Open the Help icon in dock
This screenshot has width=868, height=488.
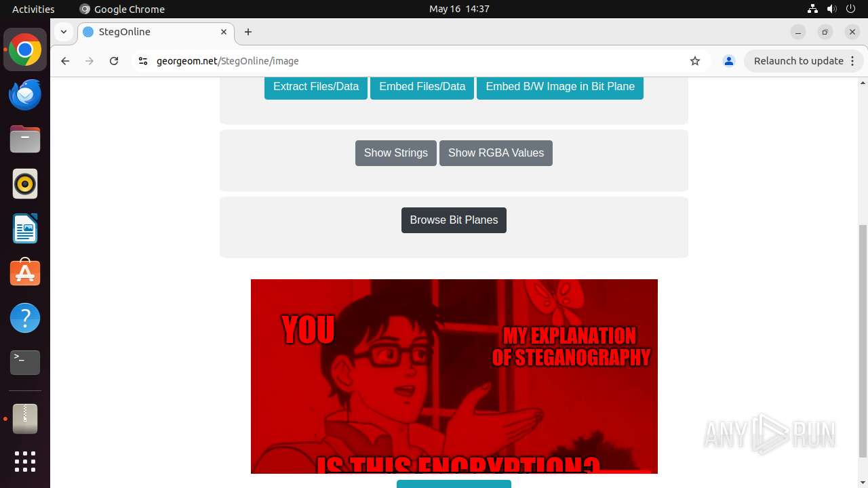tap(25, 318)
